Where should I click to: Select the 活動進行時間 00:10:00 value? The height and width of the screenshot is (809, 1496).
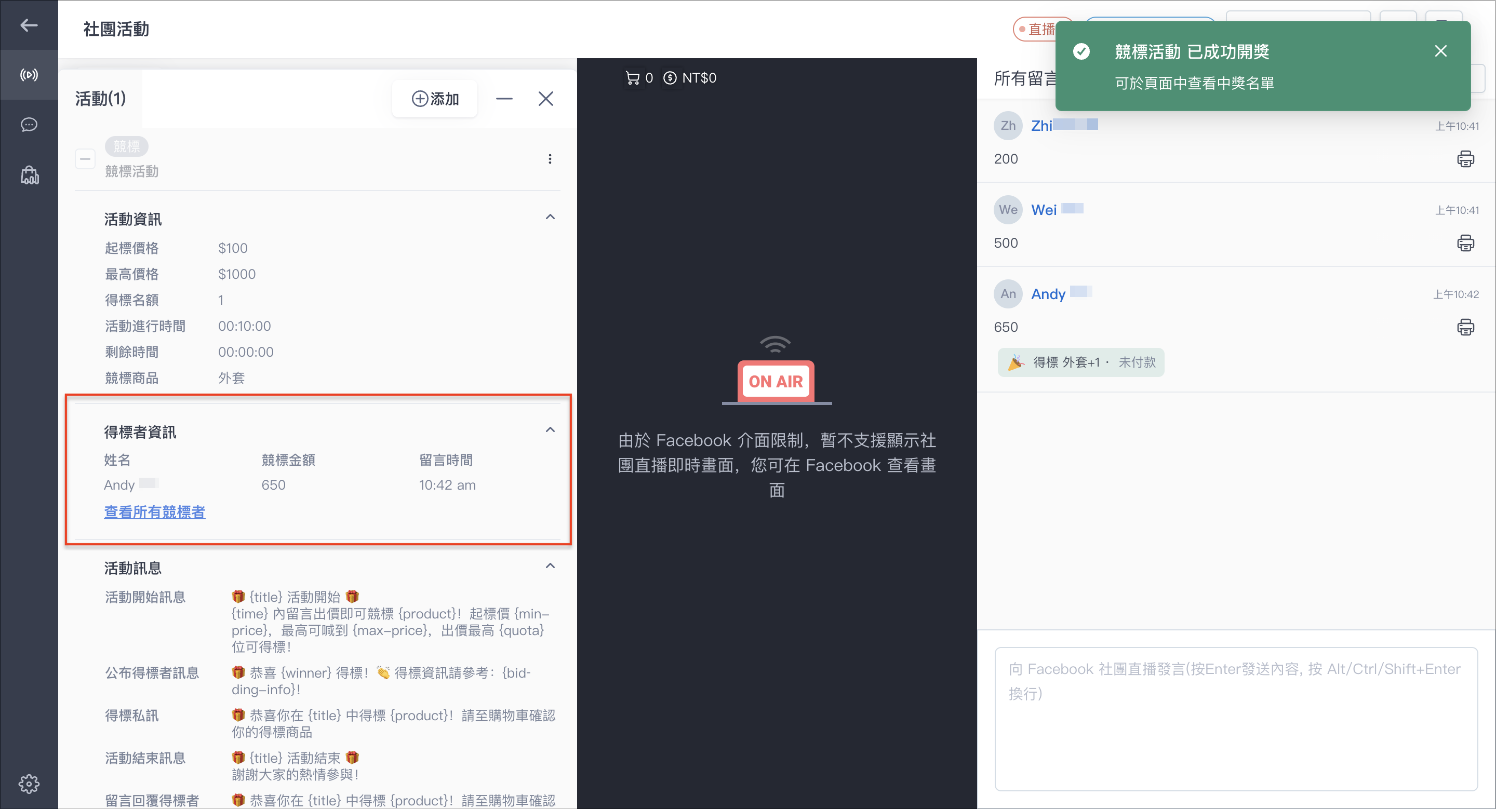(x=245, y=326)
